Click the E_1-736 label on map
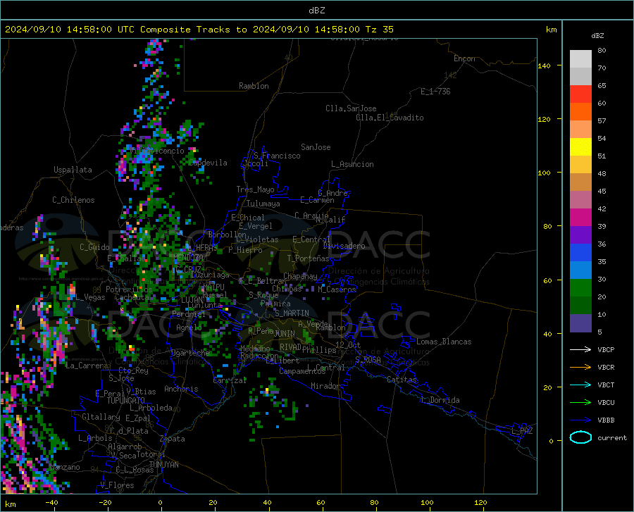 pos(435,92)
